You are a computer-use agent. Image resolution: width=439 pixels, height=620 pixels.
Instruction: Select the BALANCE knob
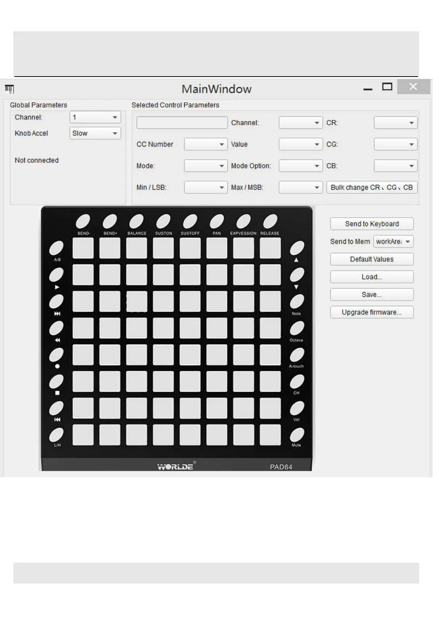(136, 222)
